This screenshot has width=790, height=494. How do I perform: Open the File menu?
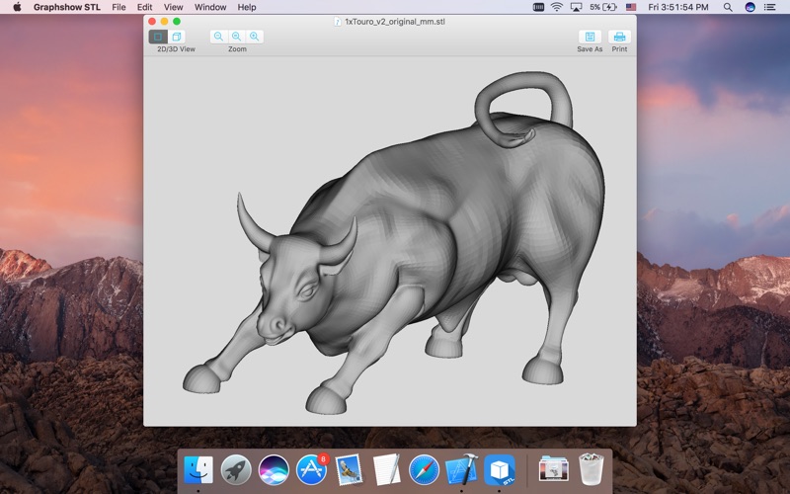tap(118, 7)
